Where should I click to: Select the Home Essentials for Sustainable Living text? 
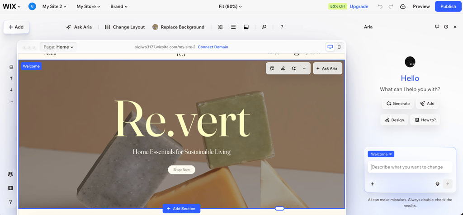point(182,152)
